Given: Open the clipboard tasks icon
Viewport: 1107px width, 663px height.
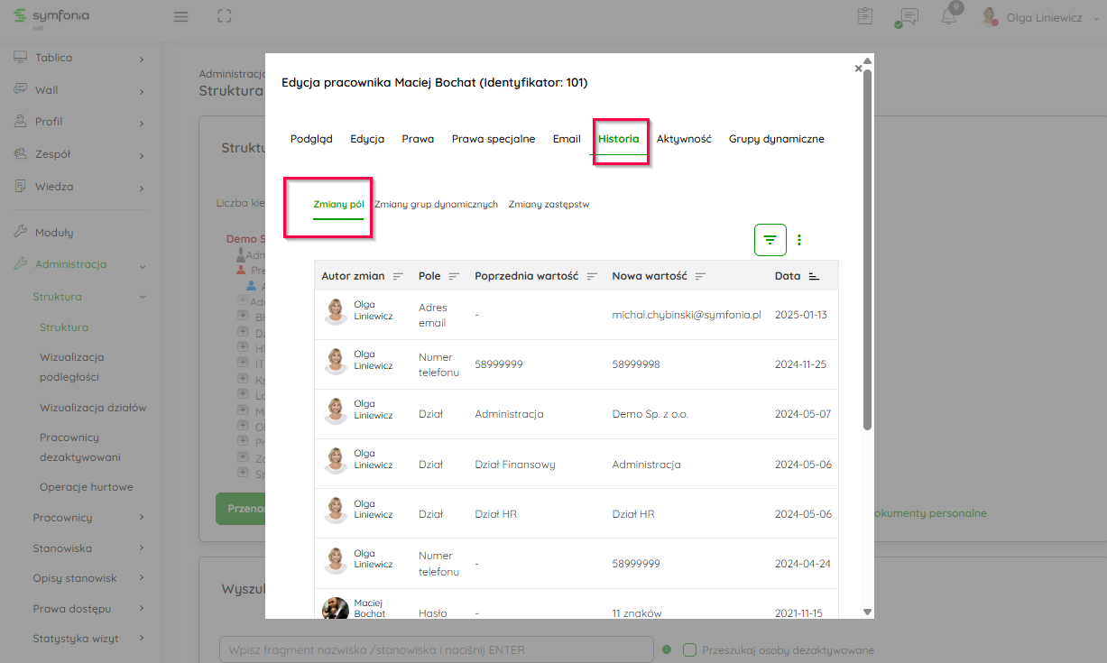Looking at the screenshot, I should [864, 16].
